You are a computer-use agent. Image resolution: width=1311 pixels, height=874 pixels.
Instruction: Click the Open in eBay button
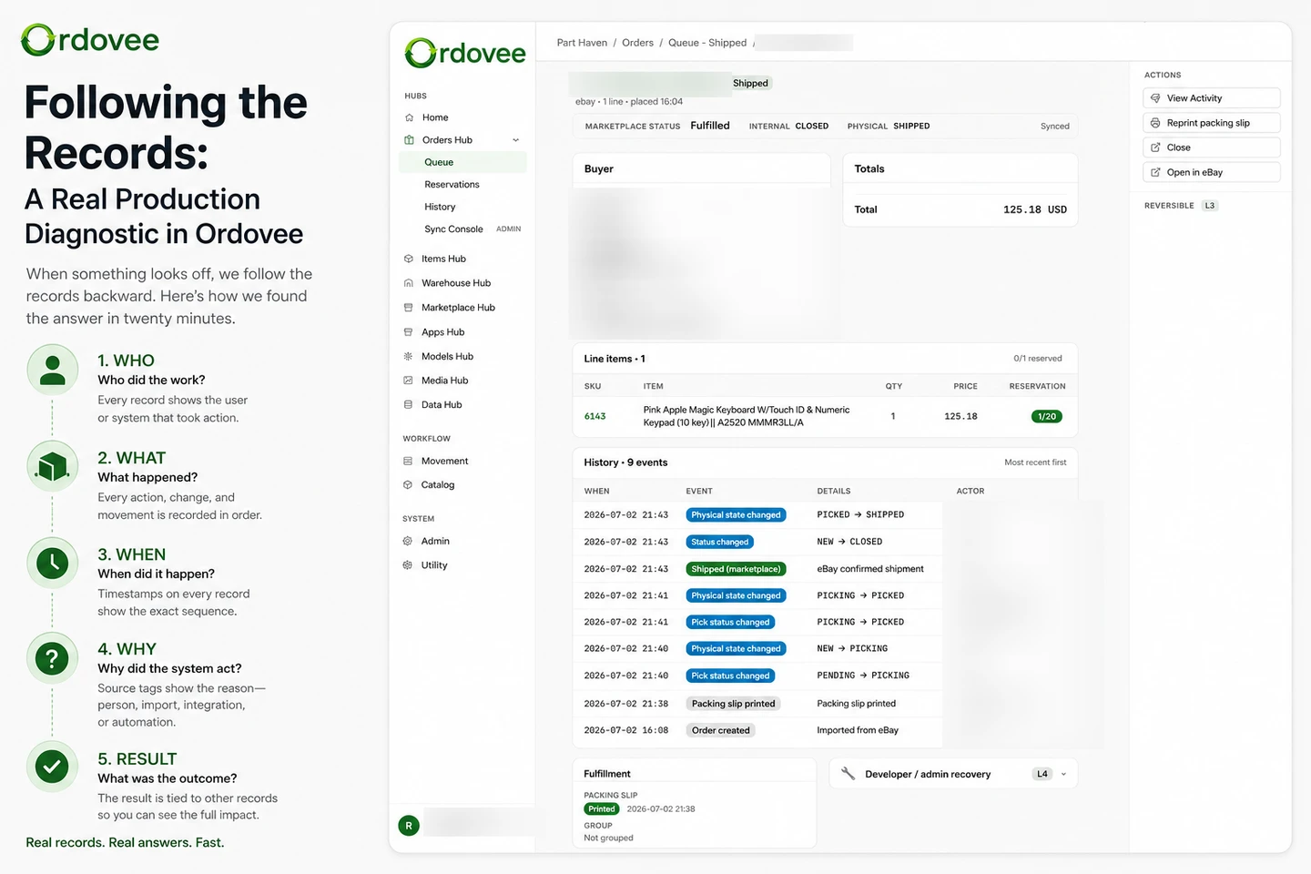click(x=1211, y=172)
